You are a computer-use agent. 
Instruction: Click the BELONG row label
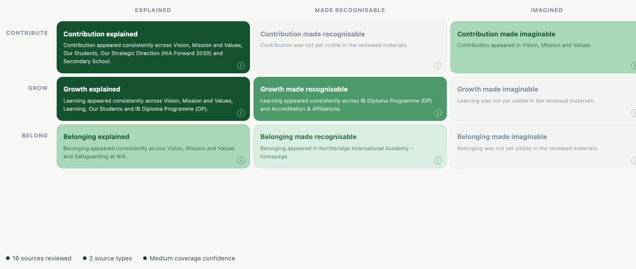(35, 136)
